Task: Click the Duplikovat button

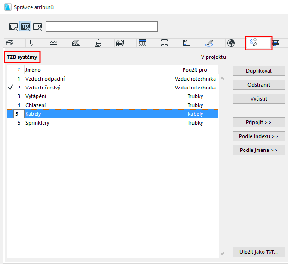Action: click(x=258, y=71)
